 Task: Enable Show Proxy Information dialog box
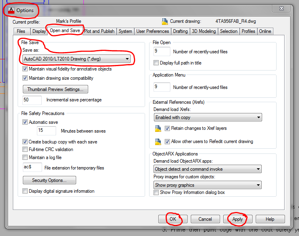(x=156, y=193)
